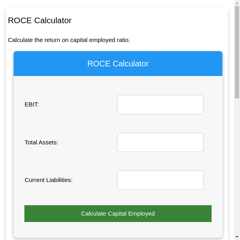Viewport: 240px width, 240px height.
Task: Click the EBIT label text
Action: pyautogui.click(x=32, y=104)
